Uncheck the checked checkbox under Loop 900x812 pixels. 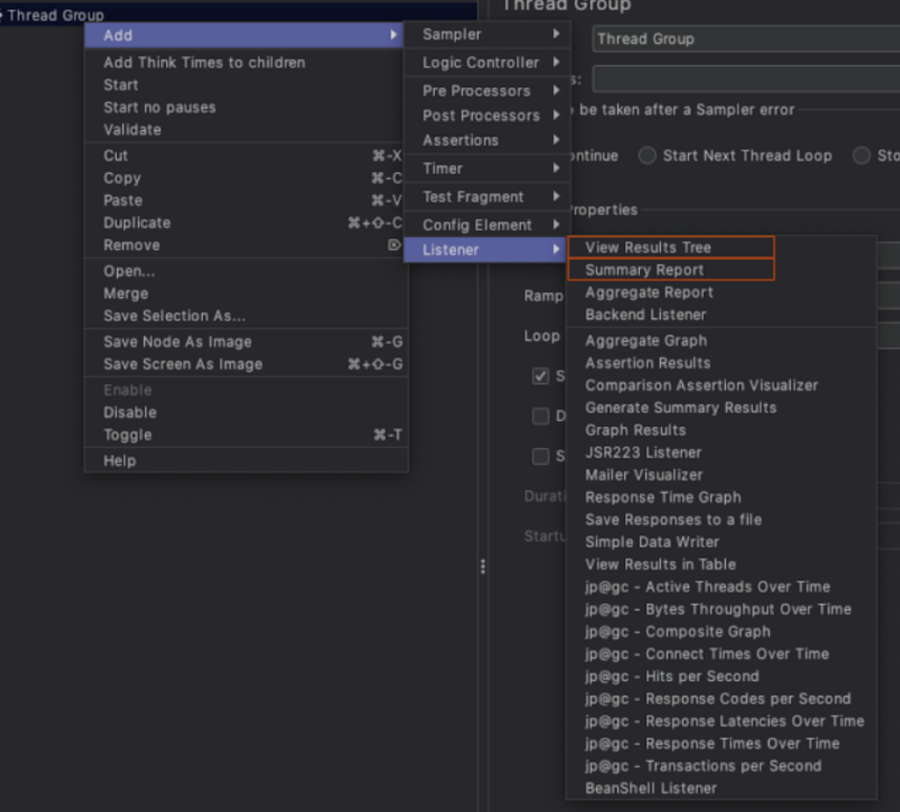click(x=541, y=376)
